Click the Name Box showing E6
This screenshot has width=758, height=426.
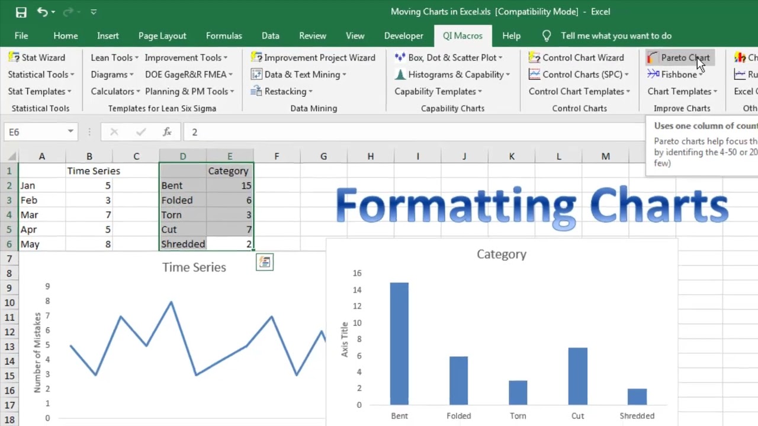(x=34, y=132)
